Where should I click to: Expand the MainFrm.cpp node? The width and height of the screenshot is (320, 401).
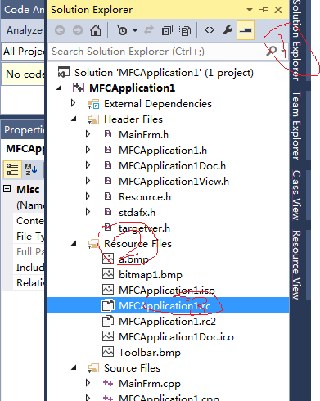tap(88, 383)
